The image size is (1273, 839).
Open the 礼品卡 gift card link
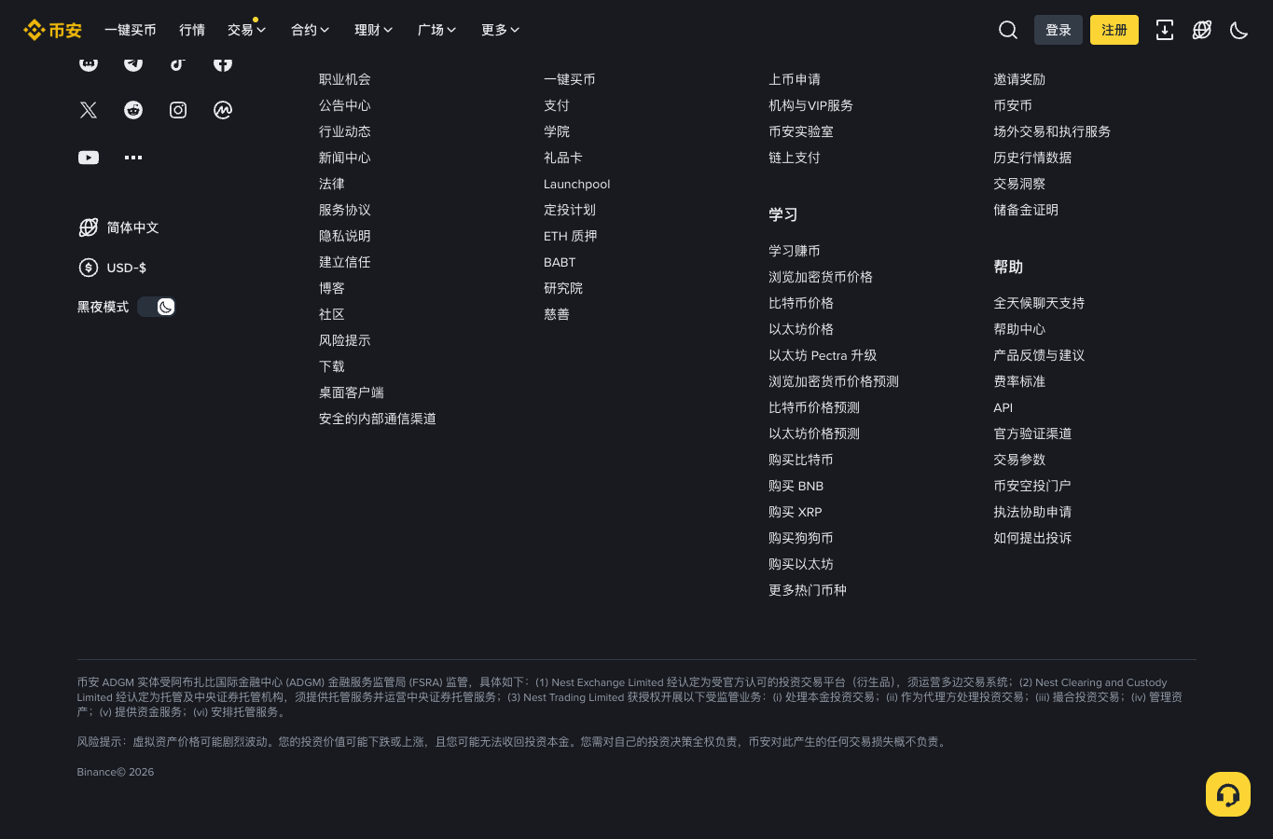pos(563,158)
